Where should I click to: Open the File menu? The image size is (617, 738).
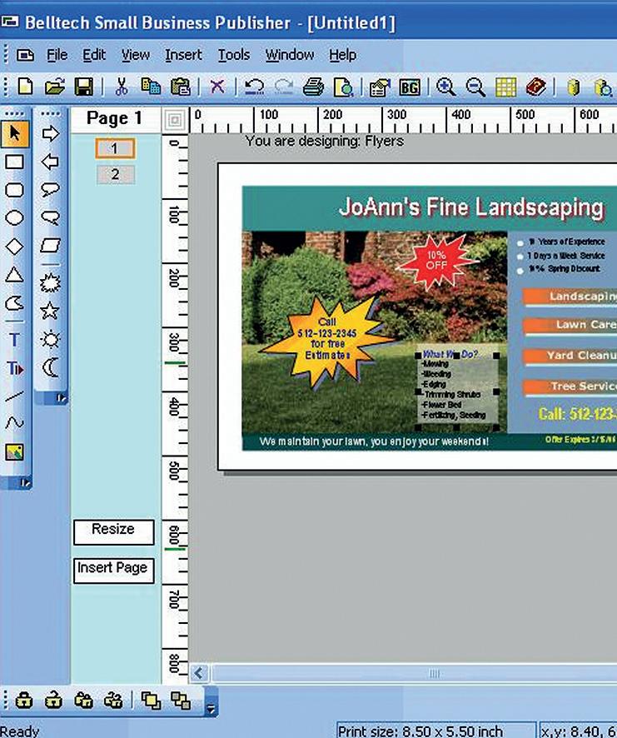tap(57, 55)
